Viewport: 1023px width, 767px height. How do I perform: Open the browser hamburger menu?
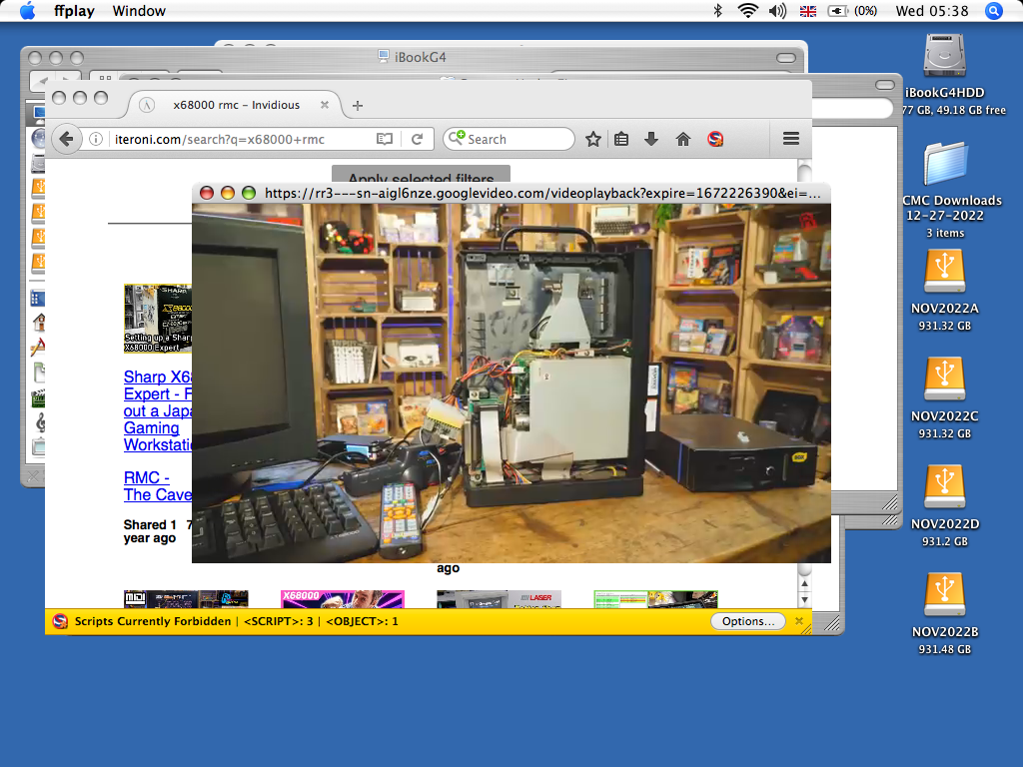point(791,138)
